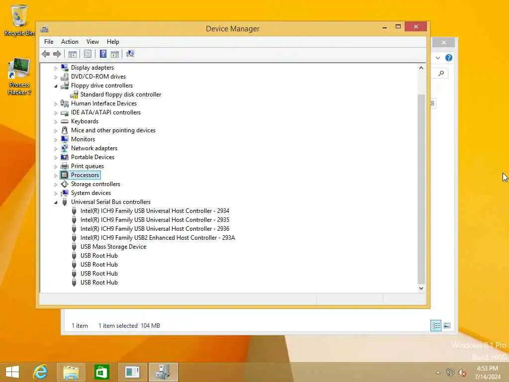
Task: Select the System devices label
Action: coord(91,193)
